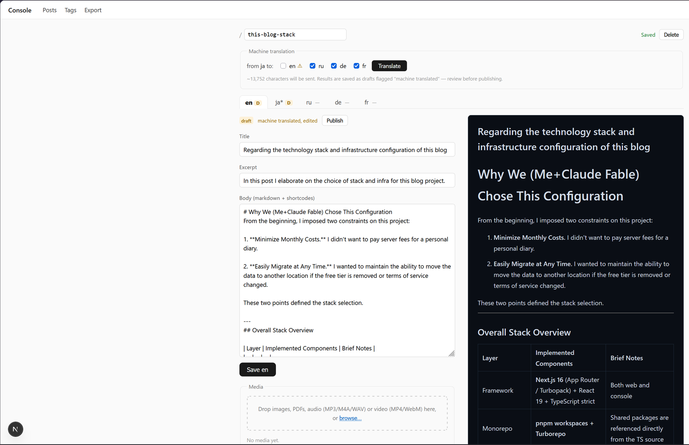Open the Posts menu item
Screen dimensions: 689x445
[50, 10]
